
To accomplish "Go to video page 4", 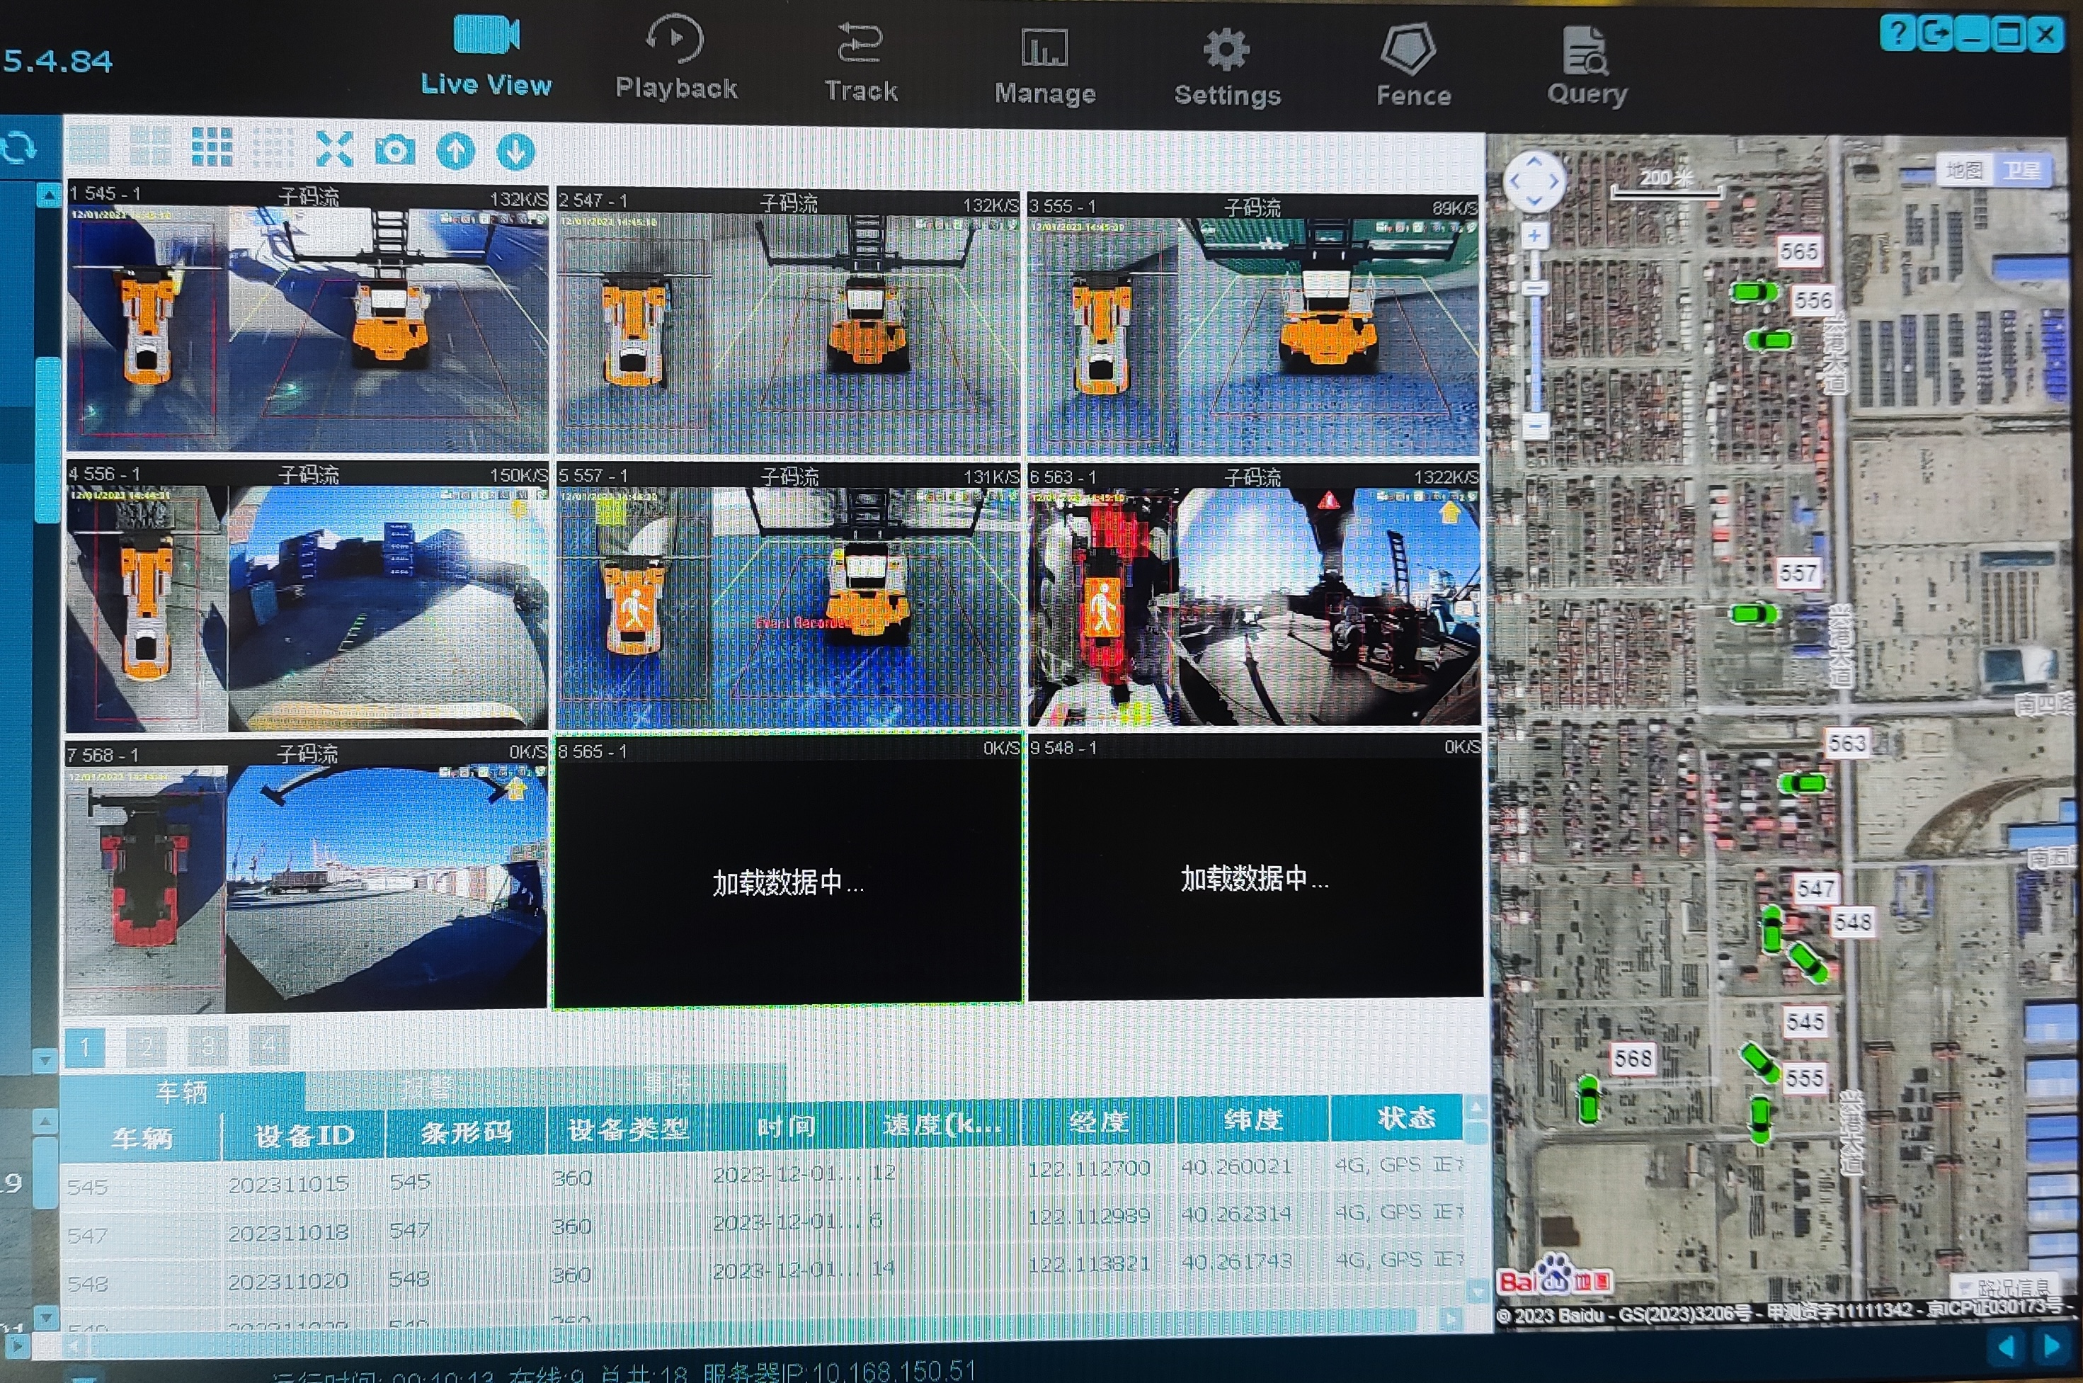I will [269, 1045].
